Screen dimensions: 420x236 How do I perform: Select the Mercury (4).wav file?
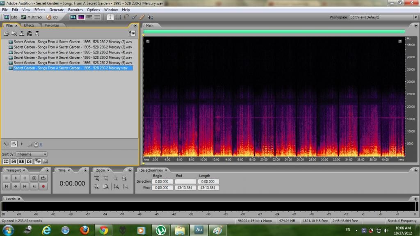(x=70, y=52)
